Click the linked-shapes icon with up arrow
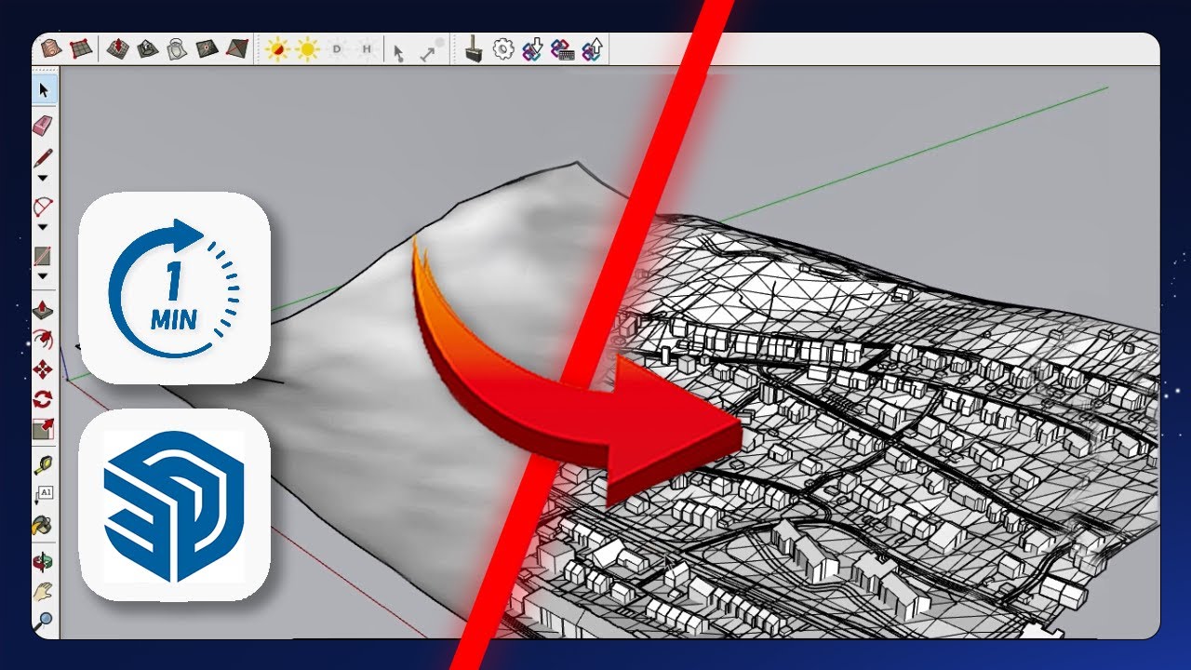 [x=592, y=49]
